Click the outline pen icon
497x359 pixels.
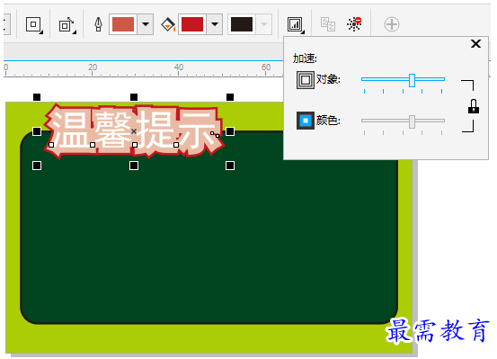[x=98, y=24]
